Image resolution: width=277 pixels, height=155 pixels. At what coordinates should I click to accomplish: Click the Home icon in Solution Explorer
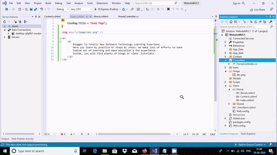231,22
